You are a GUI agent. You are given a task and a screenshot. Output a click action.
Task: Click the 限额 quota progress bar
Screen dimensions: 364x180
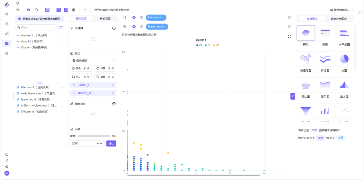tap(94, 136)
